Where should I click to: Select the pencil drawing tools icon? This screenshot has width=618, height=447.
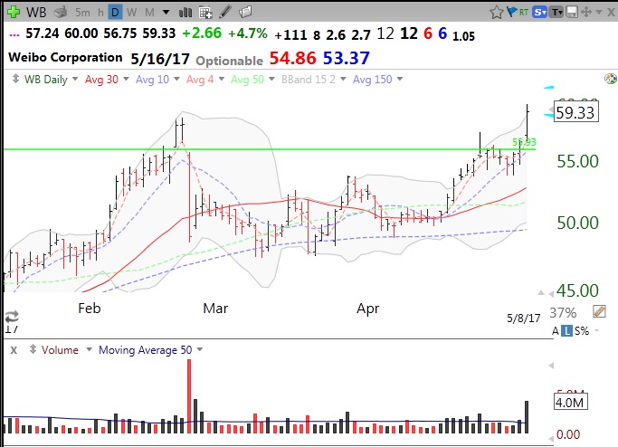click(225, 12)
